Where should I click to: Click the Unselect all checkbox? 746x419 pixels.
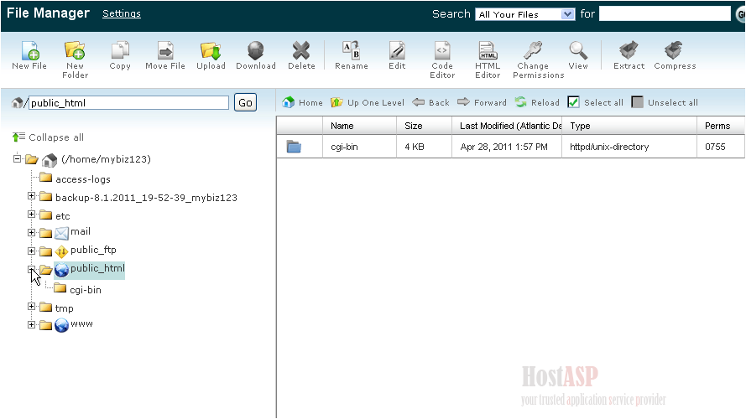638,102
